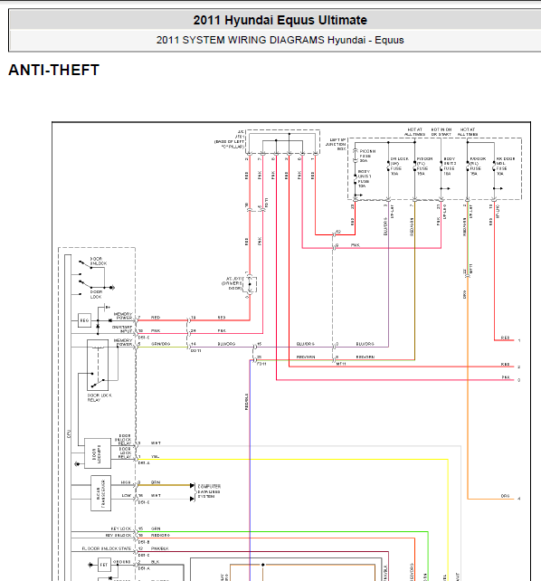The height and width of the screenshot is (581, 541).
Task: Click the FET component box
Action: coord(104,565)
